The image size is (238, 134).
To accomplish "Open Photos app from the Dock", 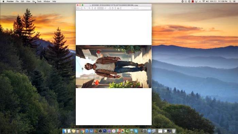I will [x=123, y=131].
